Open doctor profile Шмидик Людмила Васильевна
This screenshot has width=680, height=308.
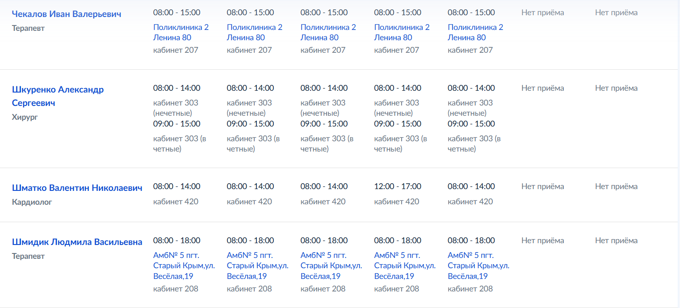pyautogui.click(x=77, y=242)
